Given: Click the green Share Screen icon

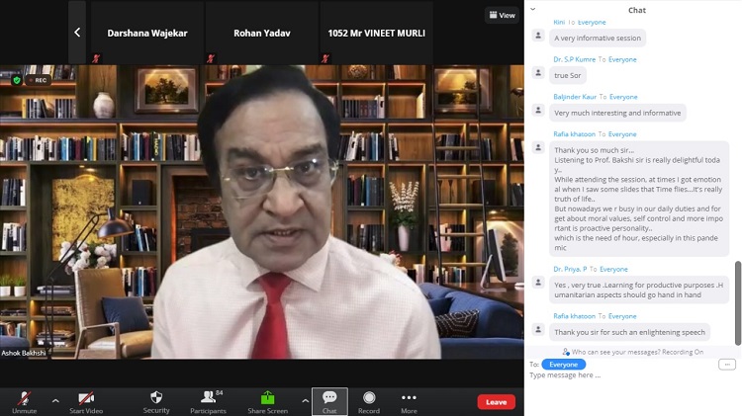Looking at the screenshot, I should (x=267, y=400).
